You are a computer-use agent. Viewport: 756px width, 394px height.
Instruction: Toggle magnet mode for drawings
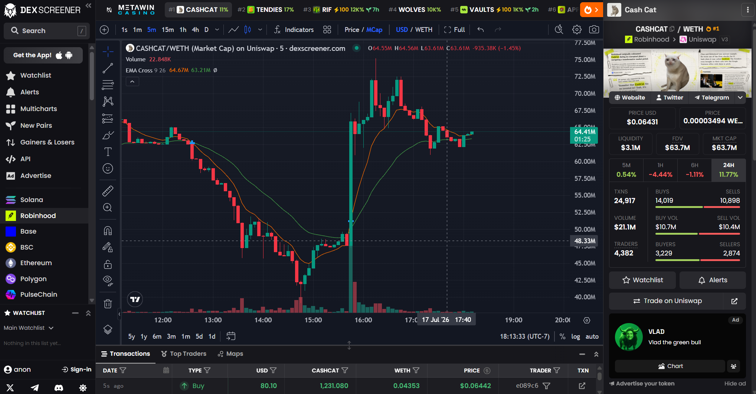[108, 231]
